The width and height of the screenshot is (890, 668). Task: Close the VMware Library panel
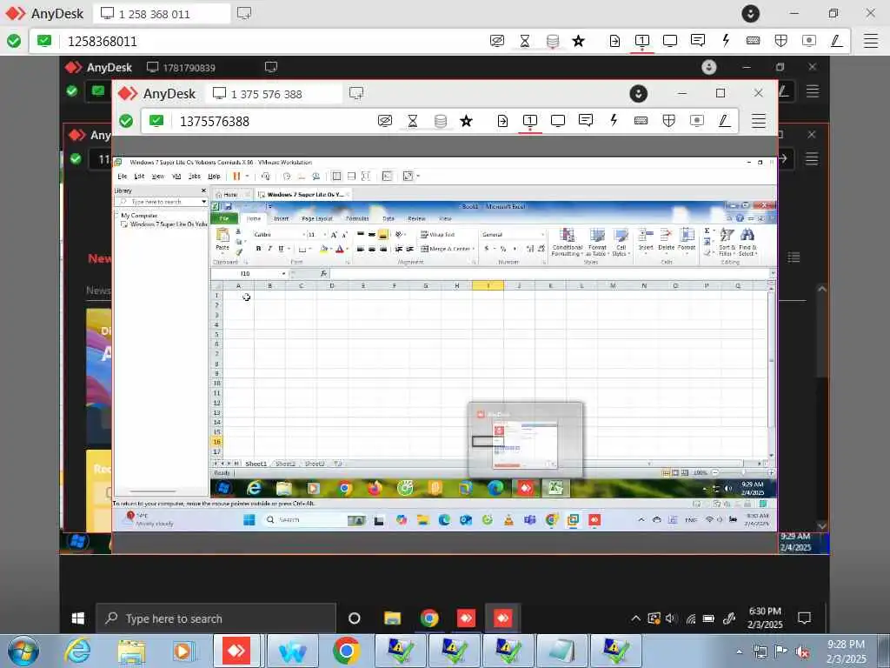point(203,190)
